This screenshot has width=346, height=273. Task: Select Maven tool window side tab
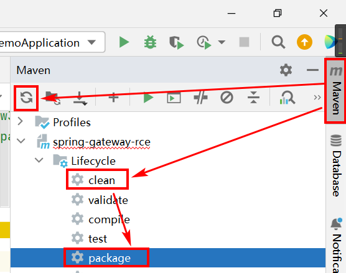335,91
